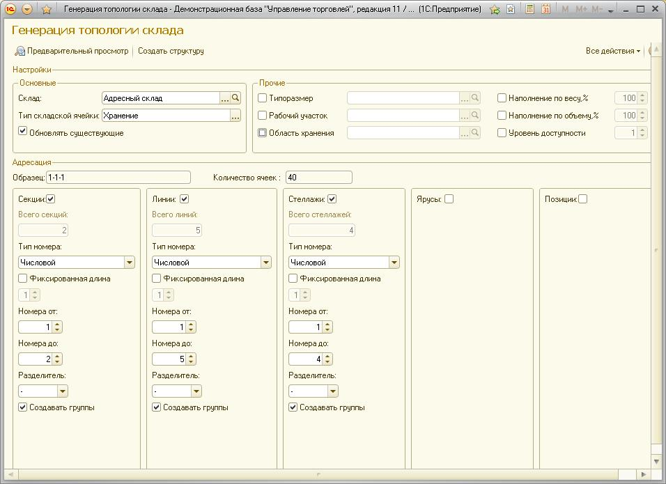Enable Типоразмер checkbox
The image size is (666, 484).
(x=263, y=98)
